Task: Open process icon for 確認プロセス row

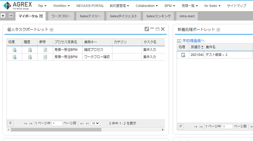Action: (14, 50)
